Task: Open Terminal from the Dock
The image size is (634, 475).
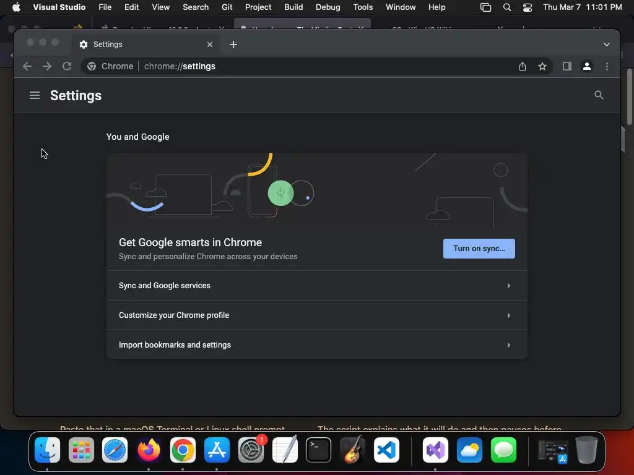Action: click(319, 450)
